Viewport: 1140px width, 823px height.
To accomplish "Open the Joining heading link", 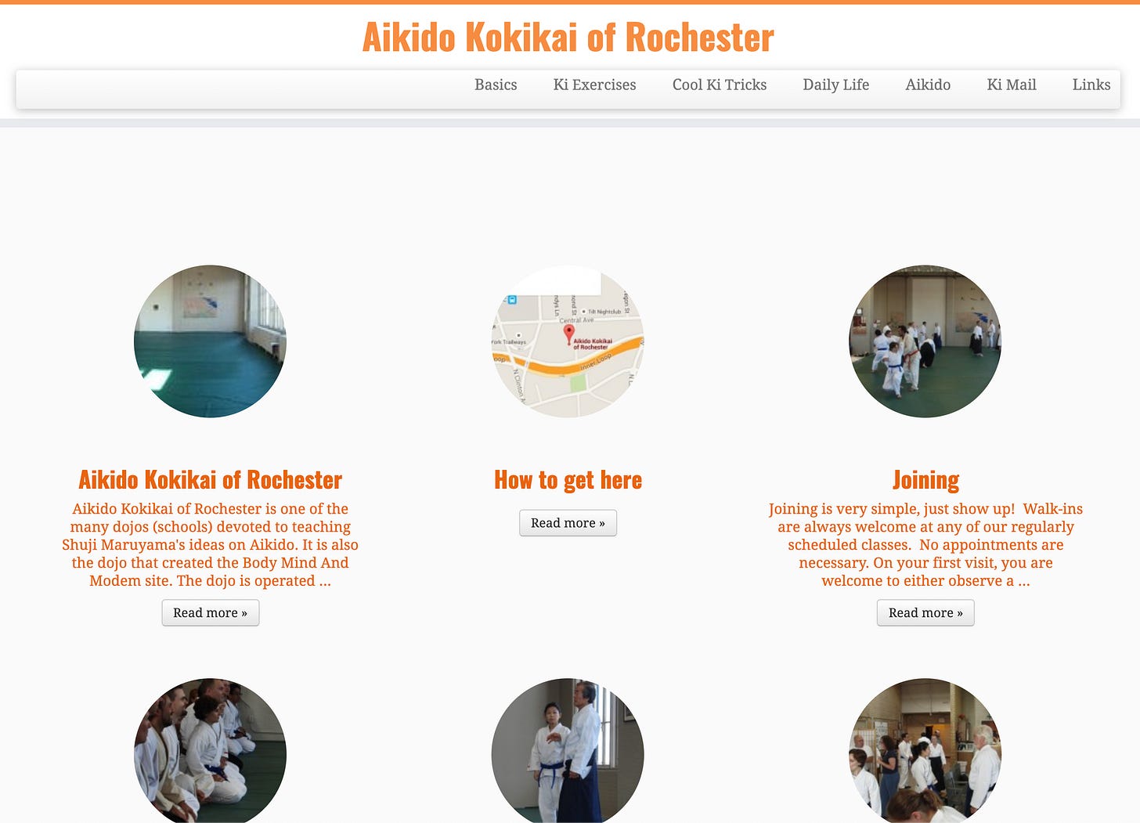I will [x=925, y=479].
